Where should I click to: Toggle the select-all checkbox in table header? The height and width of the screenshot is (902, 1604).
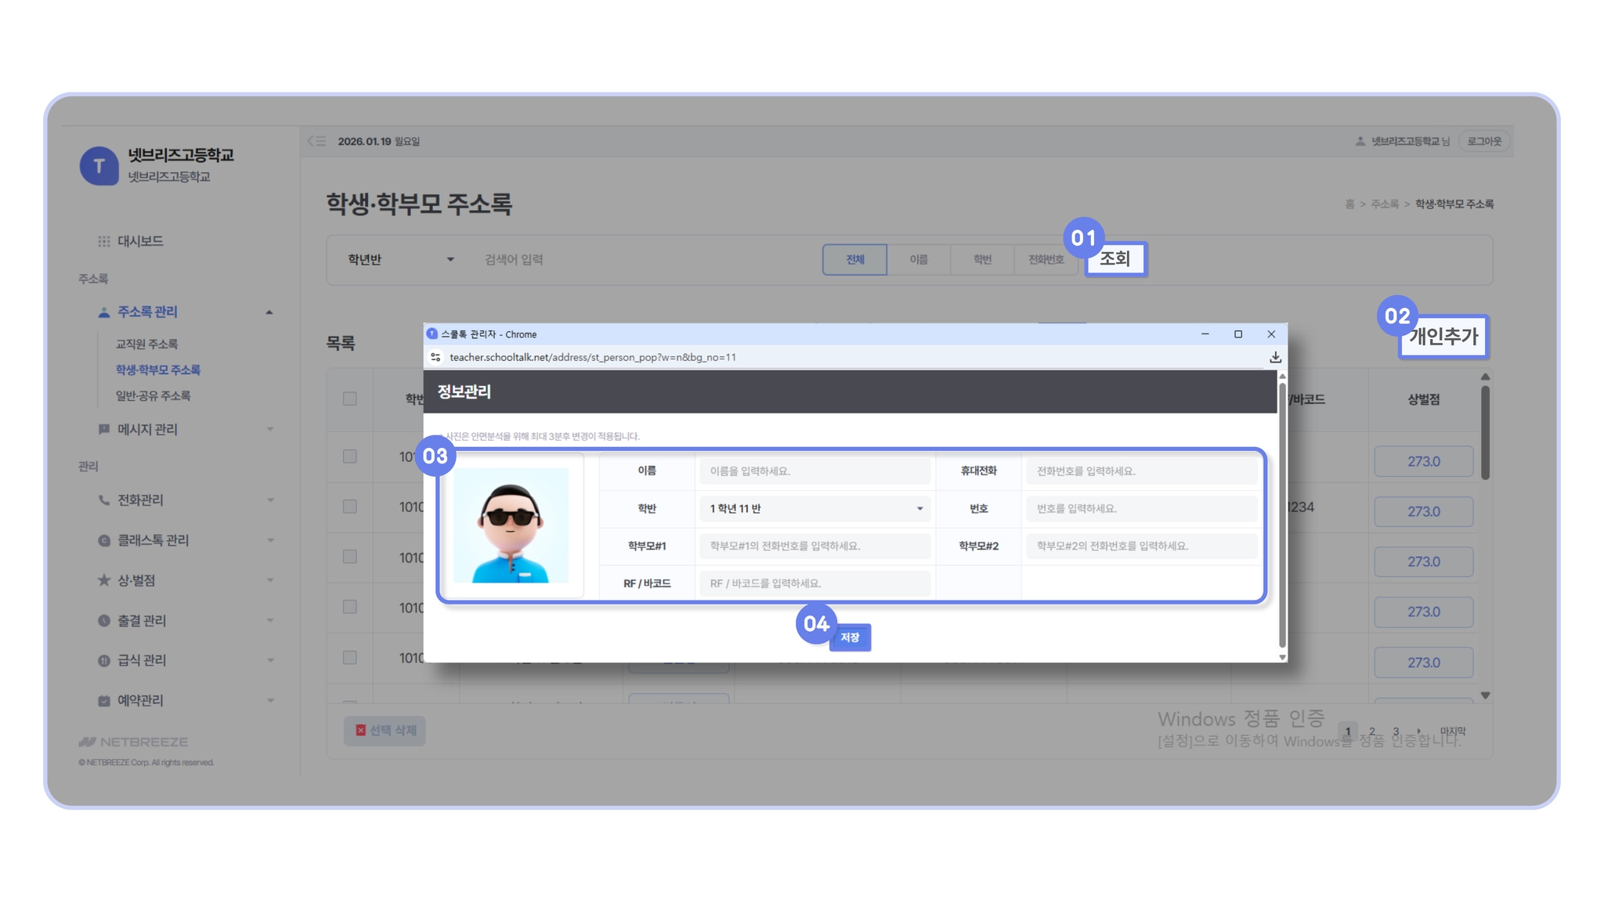pyautogui.click(x=350, y=399)
